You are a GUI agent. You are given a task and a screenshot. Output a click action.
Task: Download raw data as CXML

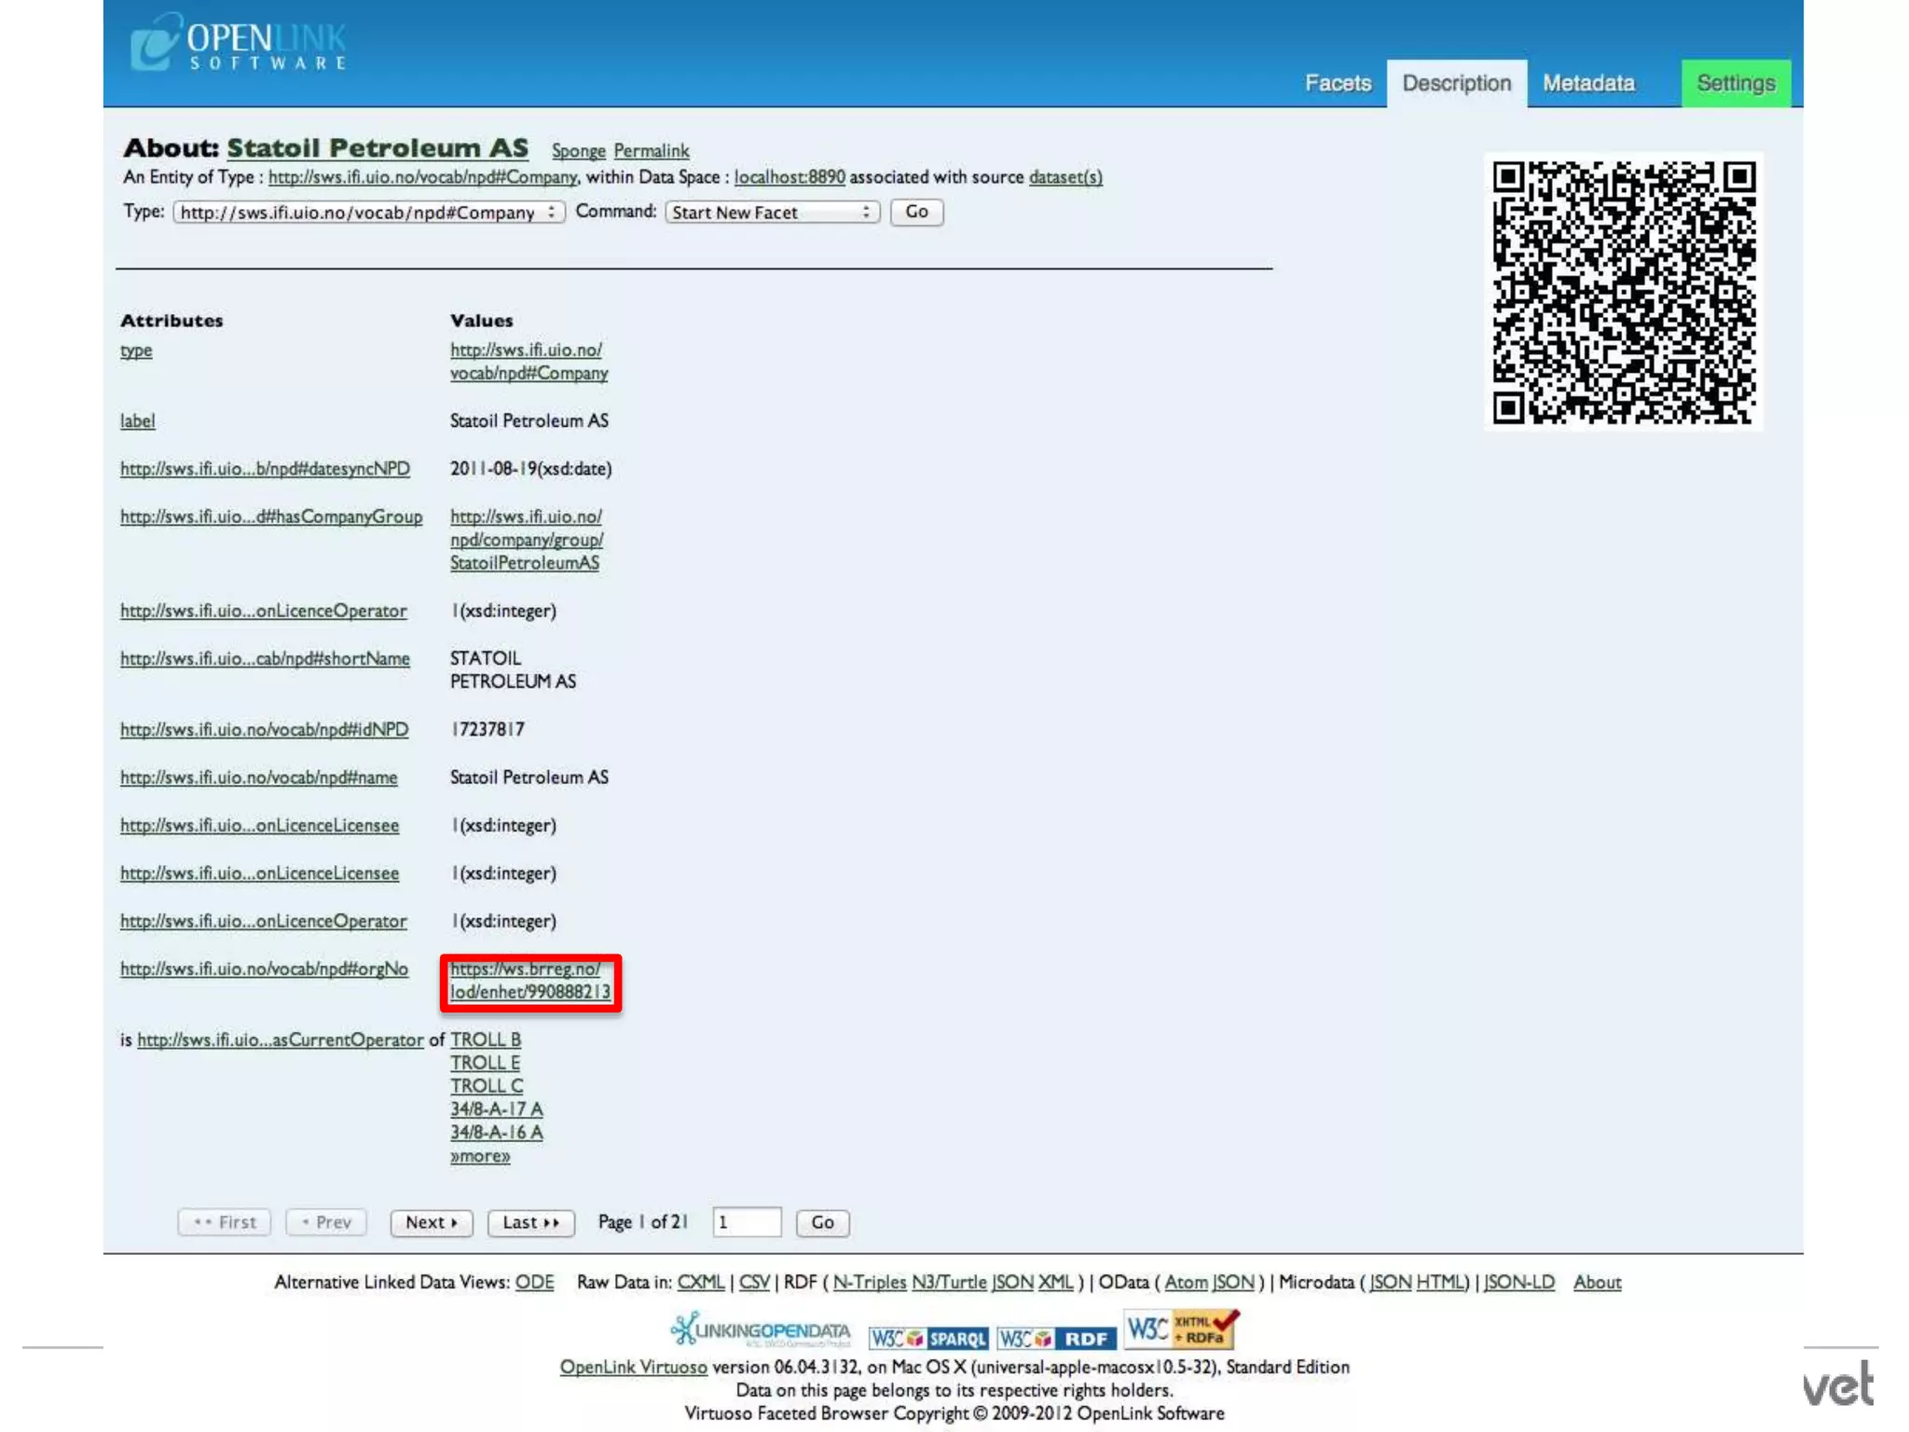[x=700, y=1283]
